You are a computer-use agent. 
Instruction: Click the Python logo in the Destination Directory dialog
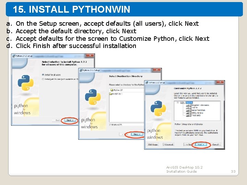(93, 97)
